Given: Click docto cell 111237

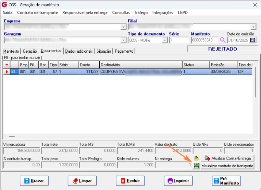Looking at the screenshot, I should click(89, 71).
